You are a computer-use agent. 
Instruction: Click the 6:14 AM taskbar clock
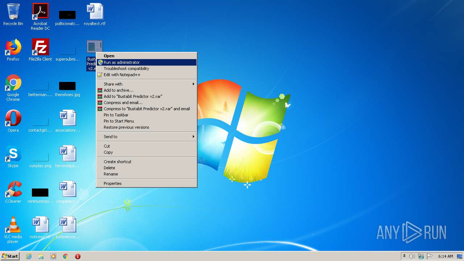[x=445, y=256]
